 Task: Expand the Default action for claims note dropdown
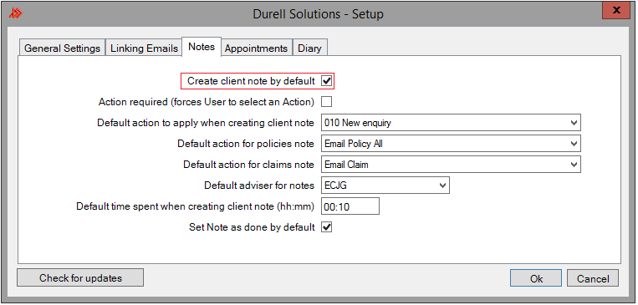[x=451, y=165]
